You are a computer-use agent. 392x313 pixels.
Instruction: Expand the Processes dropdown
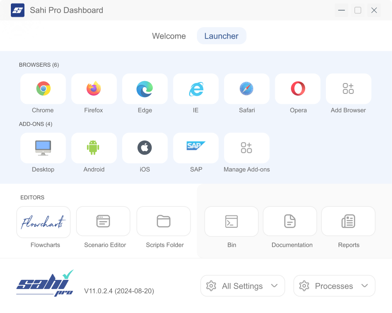(334, 286)
